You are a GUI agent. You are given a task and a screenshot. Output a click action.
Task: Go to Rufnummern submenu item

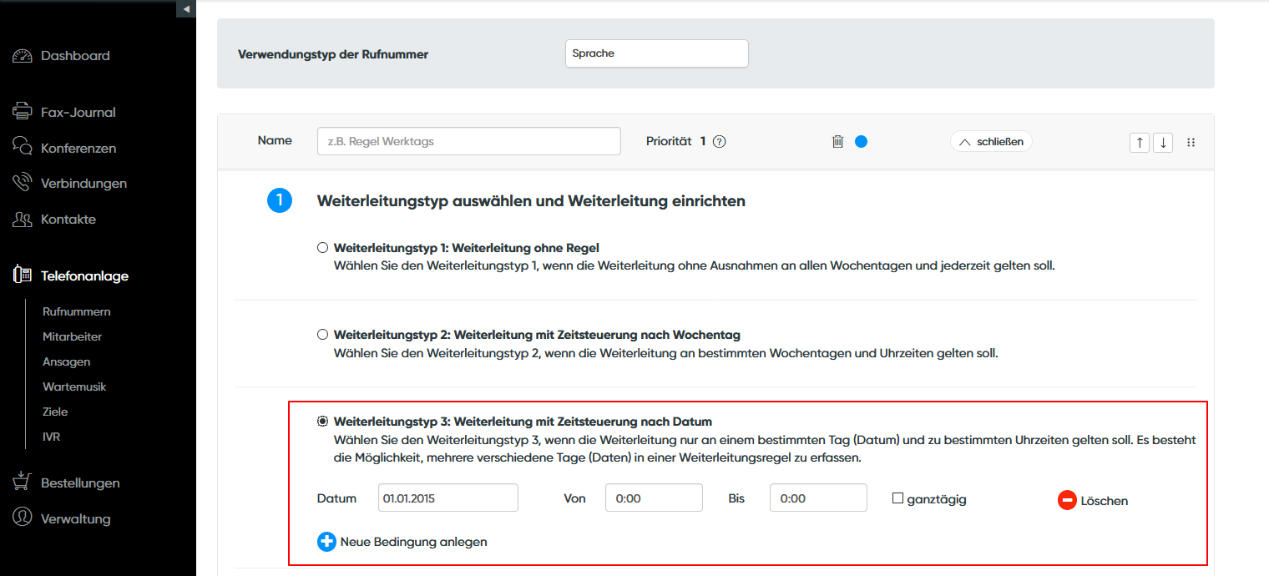(77, 311)
